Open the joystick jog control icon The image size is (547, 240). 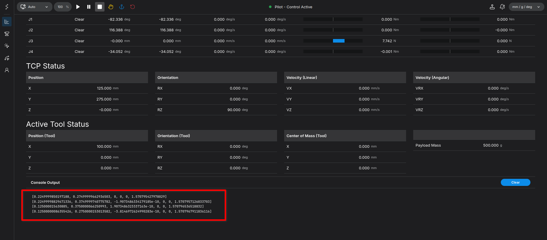point(492,7)
